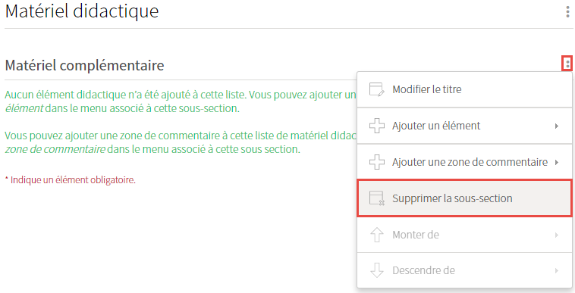Click the italic zone de commentaire text
This screenshot has height=293, width=575.
click(55, 150)
